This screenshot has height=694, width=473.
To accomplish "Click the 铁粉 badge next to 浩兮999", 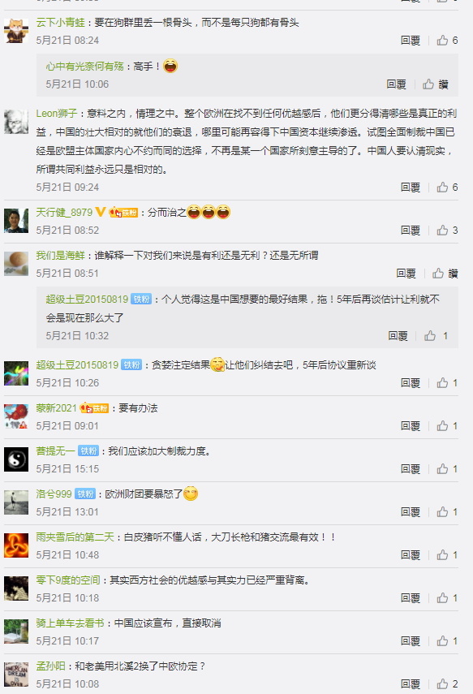I will [x=85, y=494].
